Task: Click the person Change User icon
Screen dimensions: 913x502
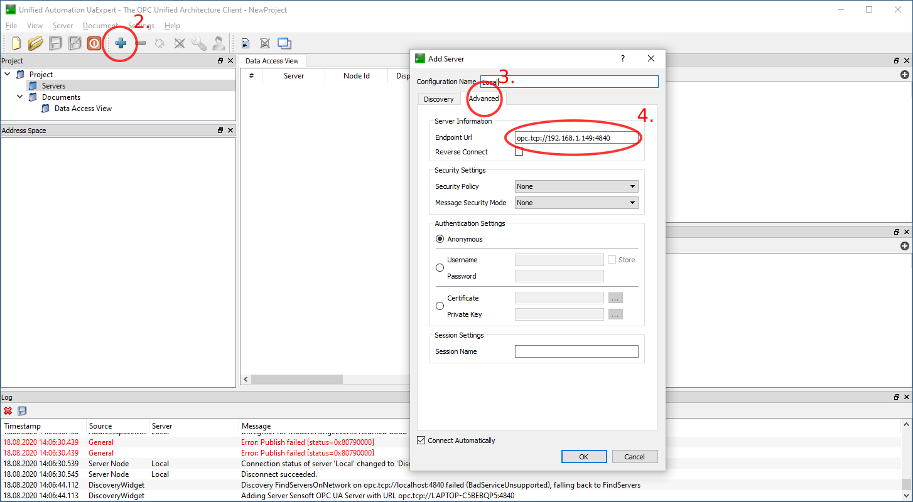Action: click(x=219, y=43)
